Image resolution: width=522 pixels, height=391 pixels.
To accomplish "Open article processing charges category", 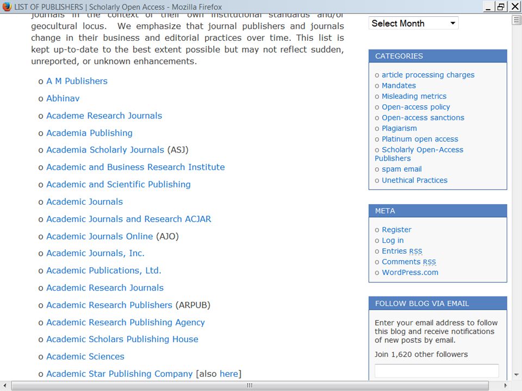I will (428, 75).
